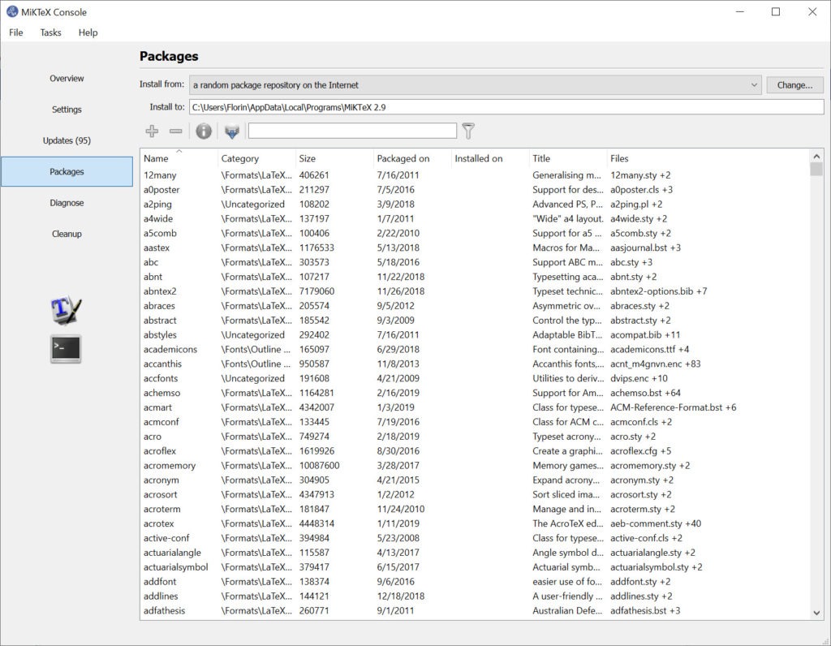Viewport: 831px width, 646px height.
Task: Select the a4wide package
Action: point(158,218)
